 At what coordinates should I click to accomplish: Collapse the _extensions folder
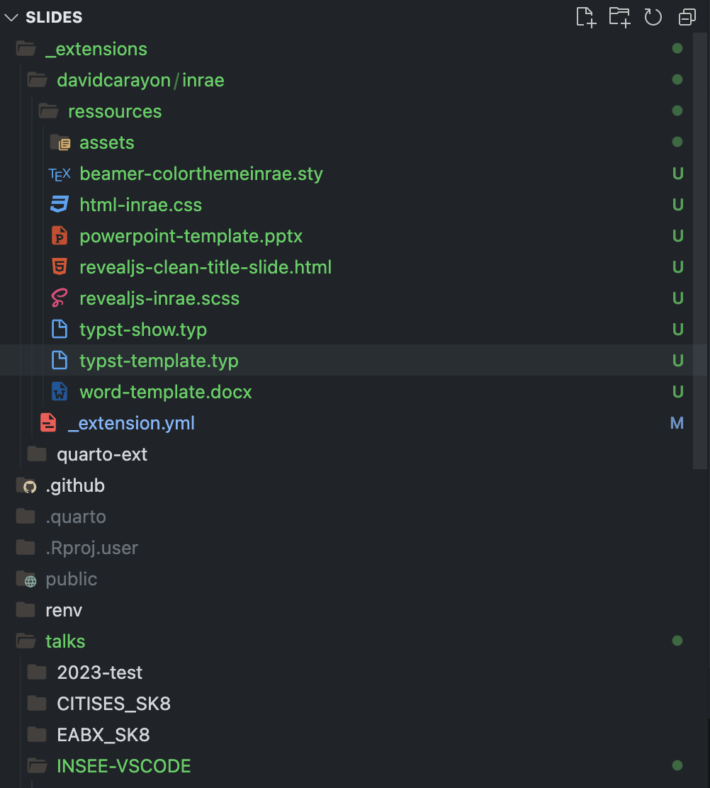pos(96,49)
